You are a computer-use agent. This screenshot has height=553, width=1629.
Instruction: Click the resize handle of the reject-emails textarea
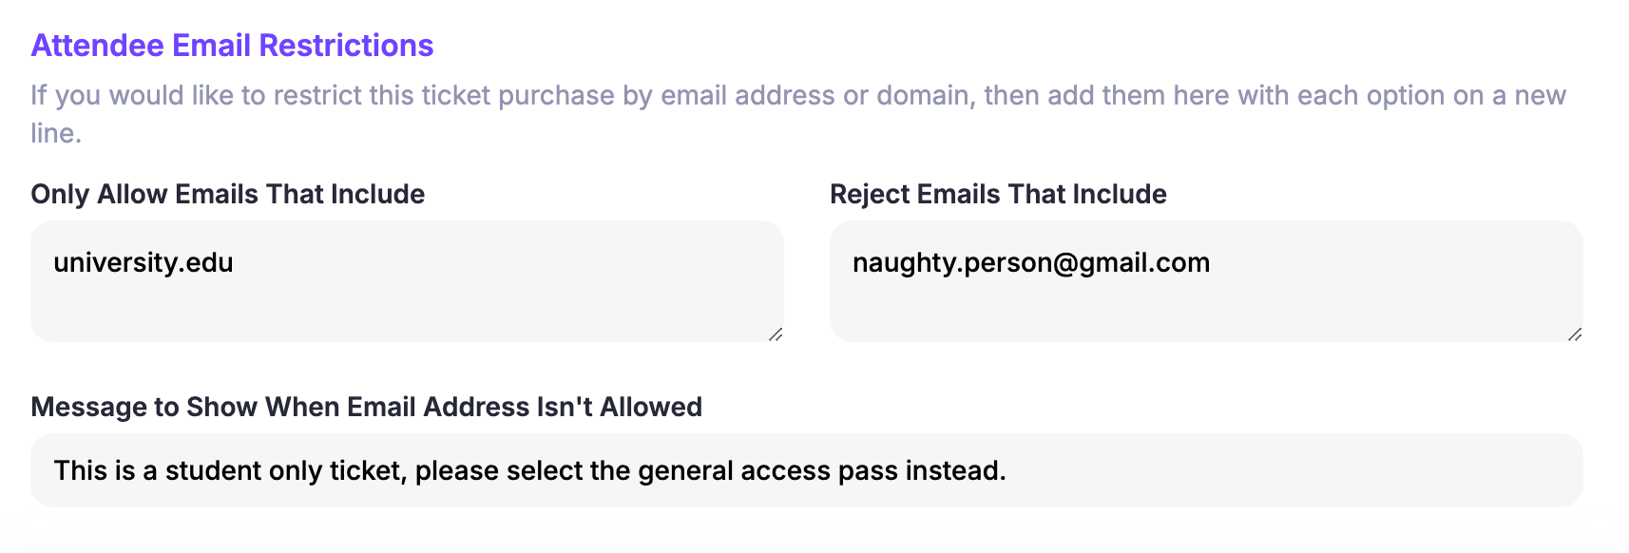coord(1575,334)
